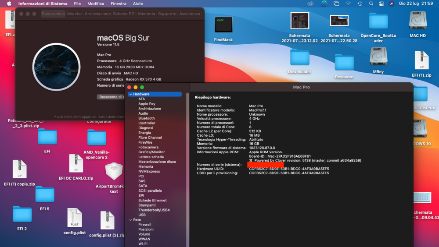Viewport: 439px width, 247px height.
Task: Select ATA in the Hardware list
Action: [x=142, y=99]
